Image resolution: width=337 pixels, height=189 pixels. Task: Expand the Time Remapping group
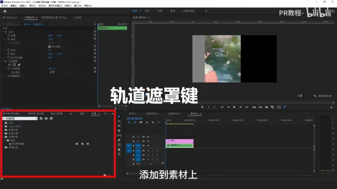pyautogui.click(x=3, y=76)
